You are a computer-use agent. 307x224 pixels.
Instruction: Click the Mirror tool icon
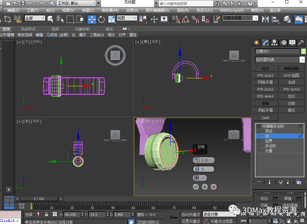265,19
